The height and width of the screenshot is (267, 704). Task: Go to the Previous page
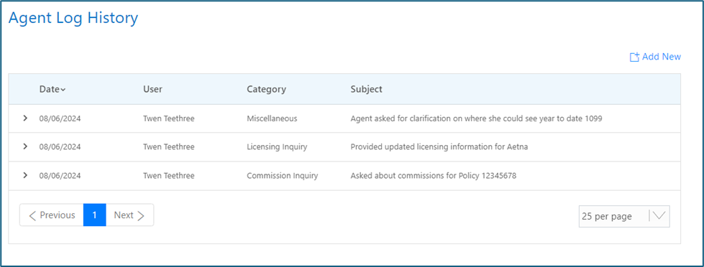tap(52, 215)
